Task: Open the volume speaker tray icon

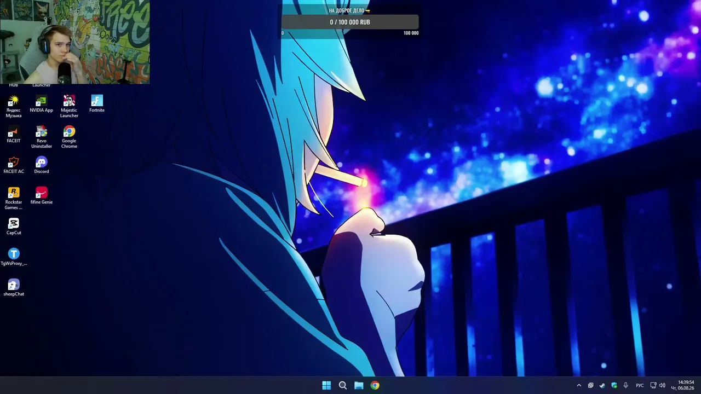Action: [x=662, y=385]
